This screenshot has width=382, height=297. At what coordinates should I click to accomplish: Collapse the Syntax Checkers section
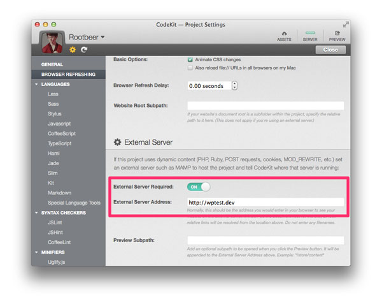tap(36, 213)
